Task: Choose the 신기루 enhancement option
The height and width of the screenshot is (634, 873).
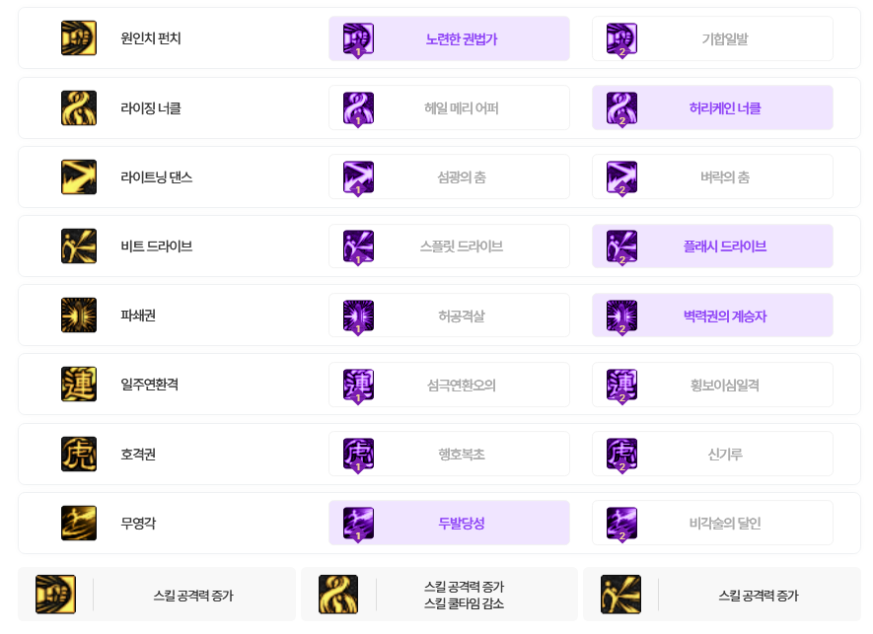Action: pyautogui.click(x=712, y=454)
